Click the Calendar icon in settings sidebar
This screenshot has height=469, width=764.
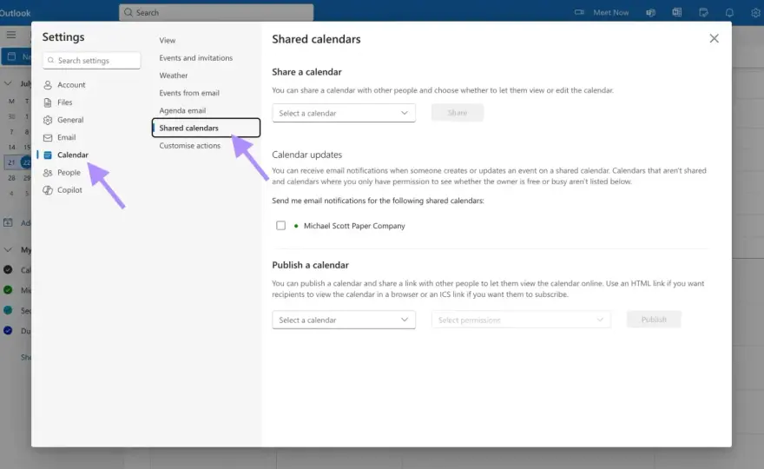[x=48, y=155]
